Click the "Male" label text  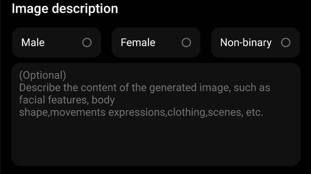tap(33, 43)
